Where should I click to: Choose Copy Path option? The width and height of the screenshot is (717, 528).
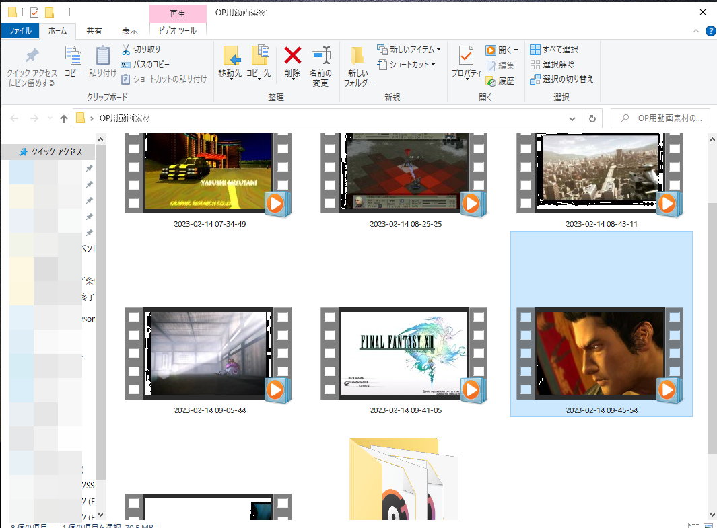tap(145, 65)
